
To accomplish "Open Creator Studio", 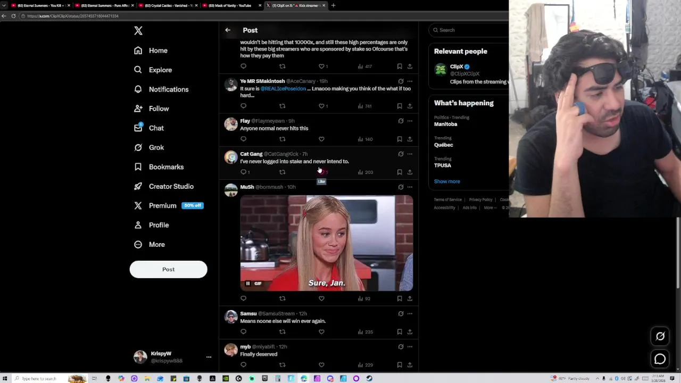I will tap(164, 186).
